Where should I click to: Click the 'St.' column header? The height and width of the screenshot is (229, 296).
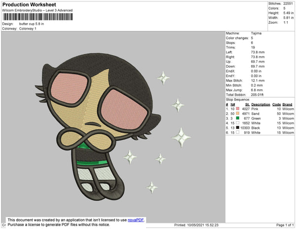pos(247,105)
